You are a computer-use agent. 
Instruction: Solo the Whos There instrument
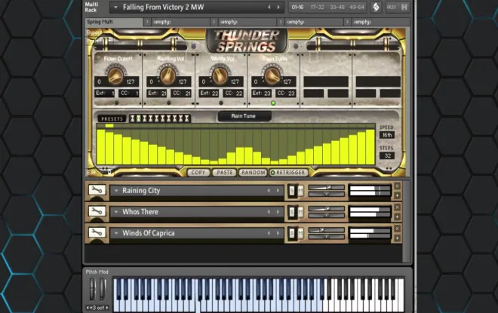click(x=292, y=212)
